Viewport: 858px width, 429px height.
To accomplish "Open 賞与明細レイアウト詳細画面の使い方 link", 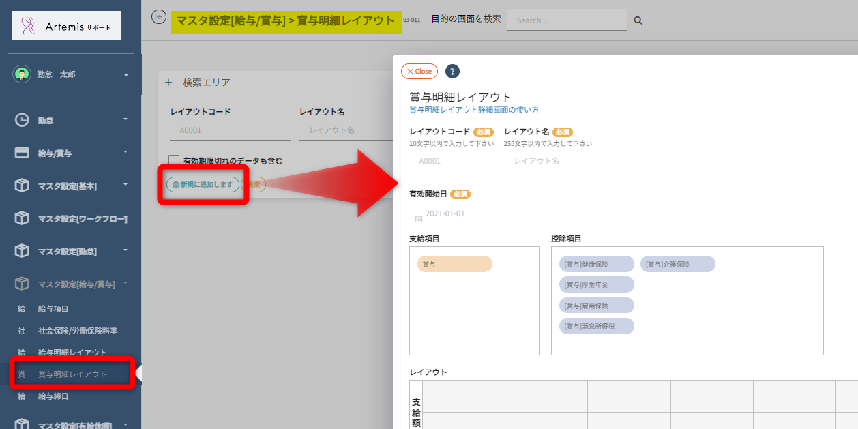I will point(474,110).
